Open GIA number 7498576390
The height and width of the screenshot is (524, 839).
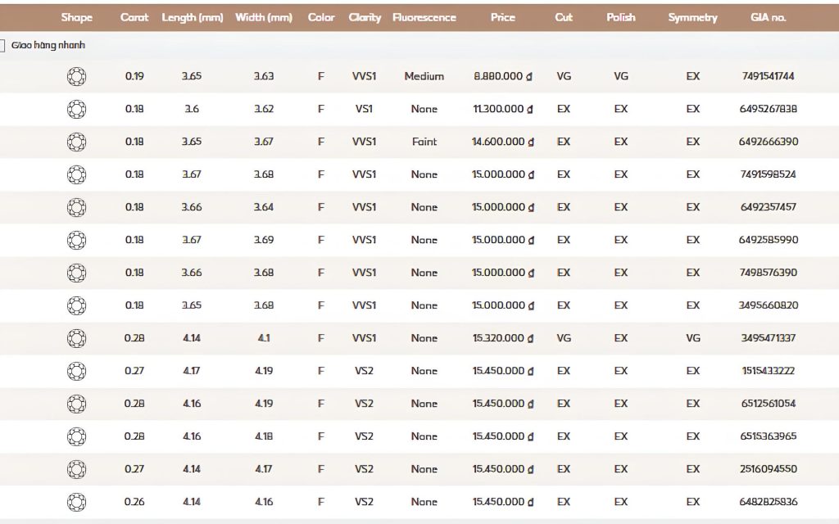pos(769,272)
